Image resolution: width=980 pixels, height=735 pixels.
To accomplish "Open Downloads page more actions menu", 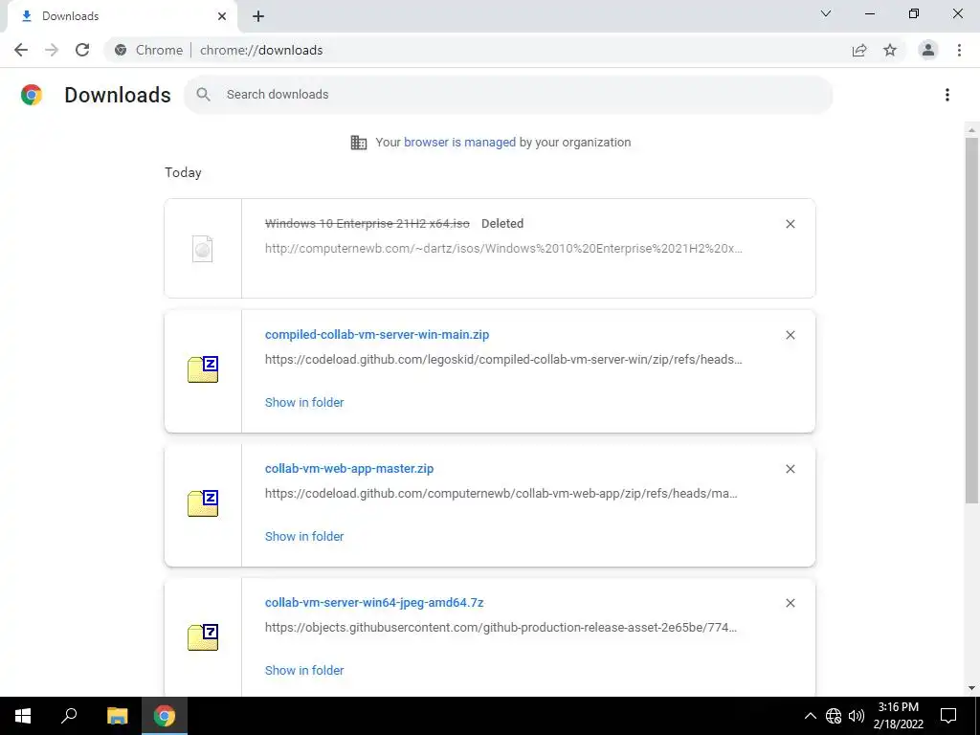I will [947, 95].
